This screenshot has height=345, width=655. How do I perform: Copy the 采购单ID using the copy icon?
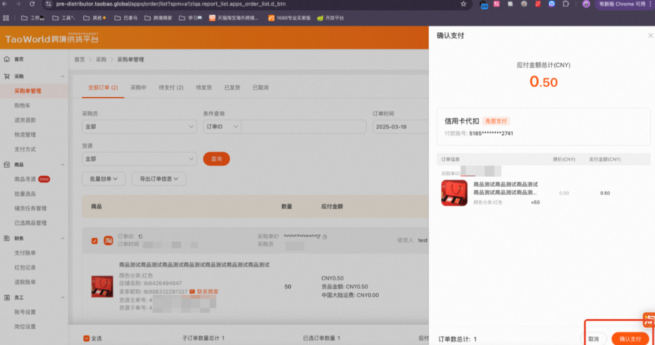click(325, 237)
